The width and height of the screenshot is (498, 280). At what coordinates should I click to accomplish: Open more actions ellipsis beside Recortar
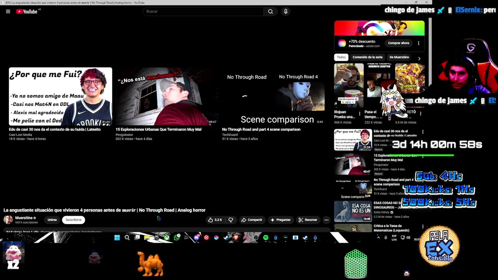(326, 220)
